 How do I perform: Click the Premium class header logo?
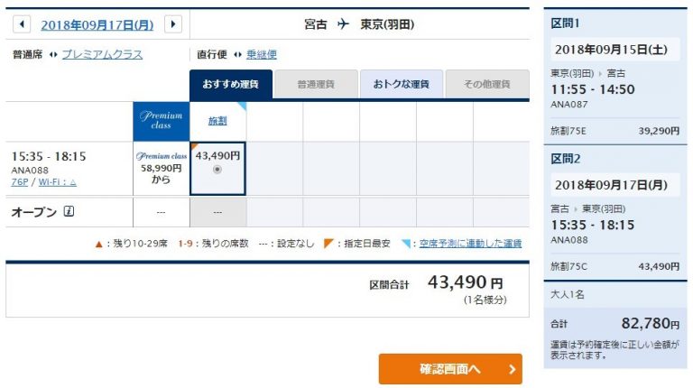161,120
